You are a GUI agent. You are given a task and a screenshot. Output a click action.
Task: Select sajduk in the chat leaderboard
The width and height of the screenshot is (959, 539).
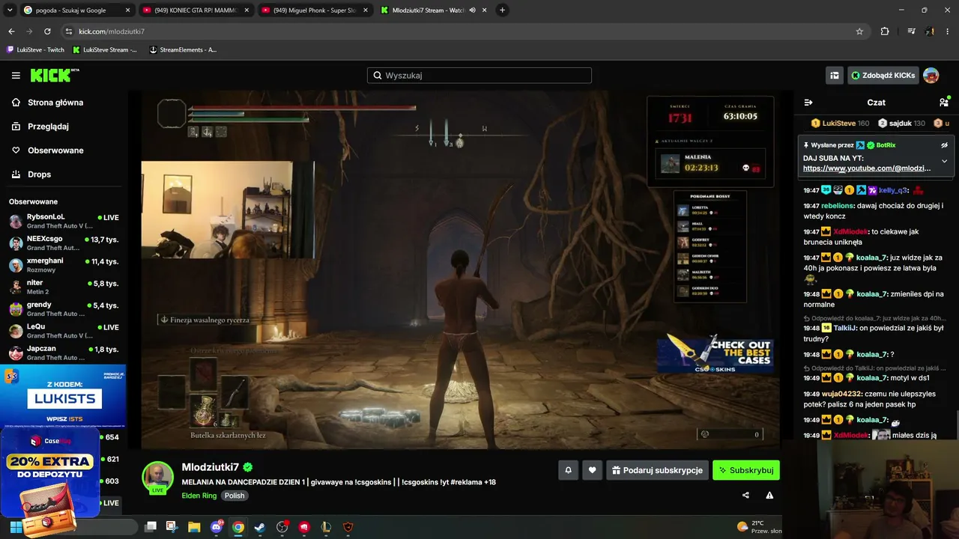(x=901, y=124)
